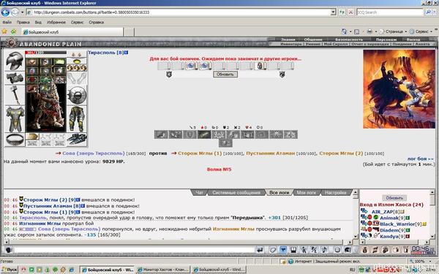Image resolution: width=439 pixels, height=274 pixels.
Task: Click the money bag icon in bottom toolbar
Action: coord(364,250)
